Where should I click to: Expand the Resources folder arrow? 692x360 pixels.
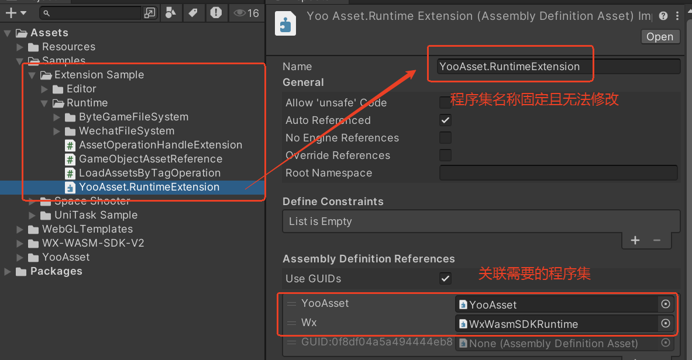[20, 47]
